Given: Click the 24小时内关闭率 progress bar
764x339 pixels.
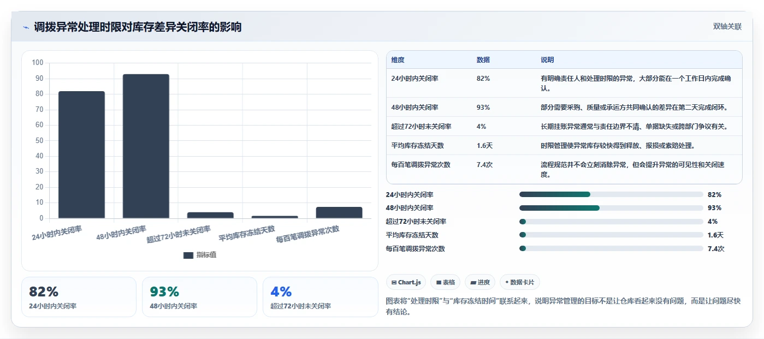Looking at the screenshot, I should pyautogui.click(x=611, y=194).
